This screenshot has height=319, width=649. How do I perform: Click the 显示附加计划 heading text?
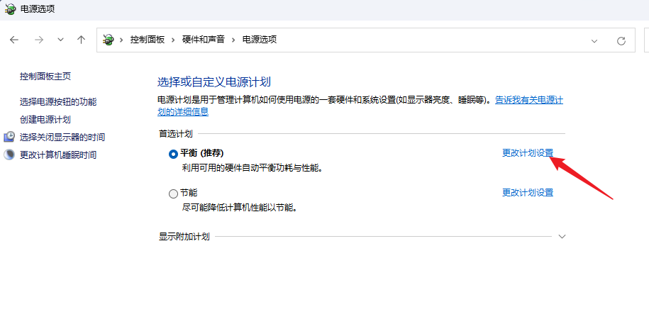tap(184, 237)
